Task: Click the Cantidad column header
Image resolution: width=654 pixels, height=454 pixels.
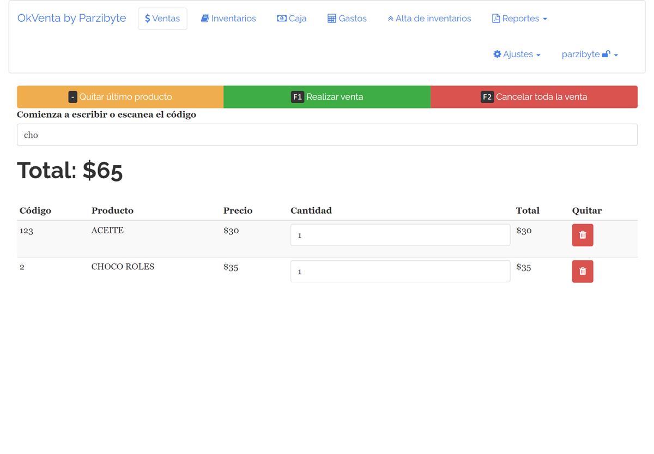Action: [x=311, y=210]
